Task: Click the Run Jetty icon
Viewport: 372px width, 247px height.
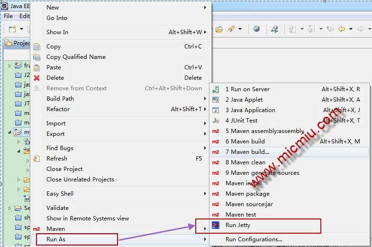Action: pos(216,225)
